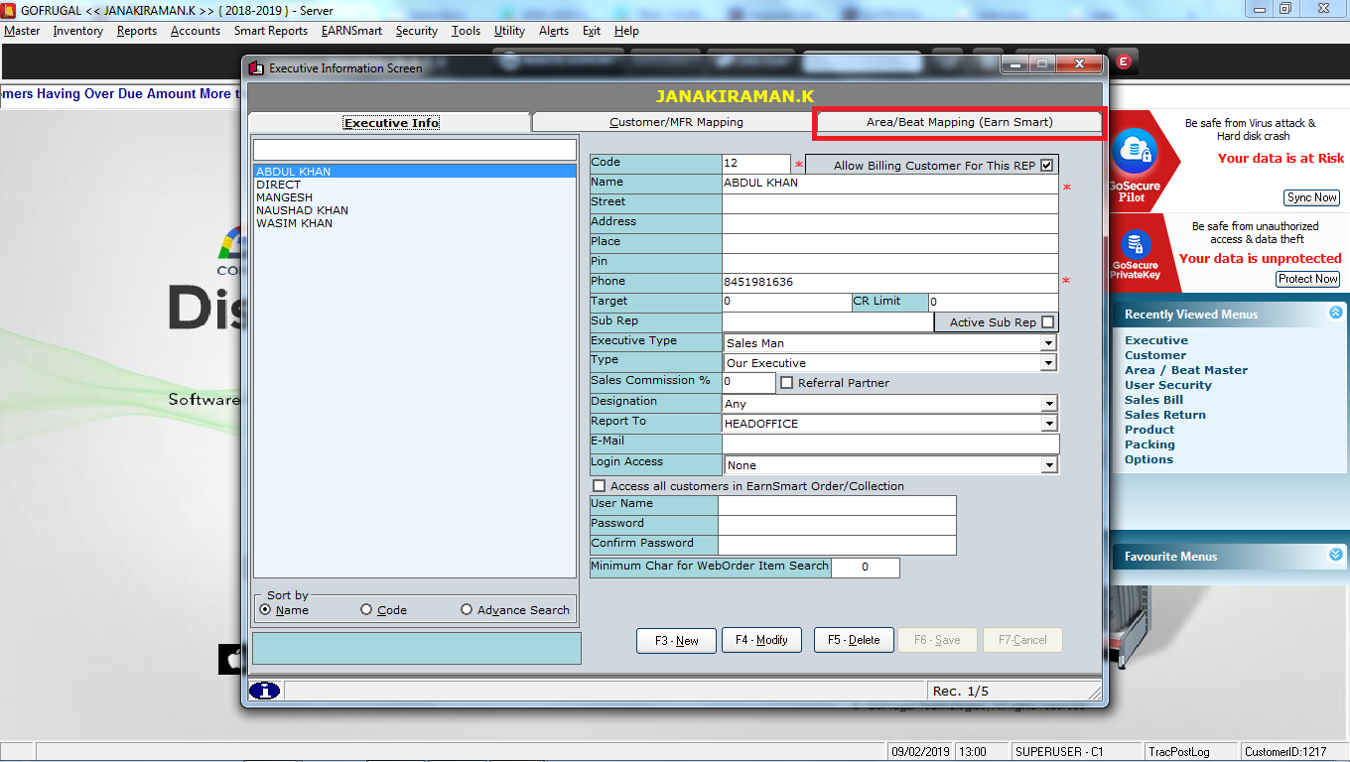Screen dimensions: 1350x762
Task: Expand the Designation dropdown
Action: 1047,404
